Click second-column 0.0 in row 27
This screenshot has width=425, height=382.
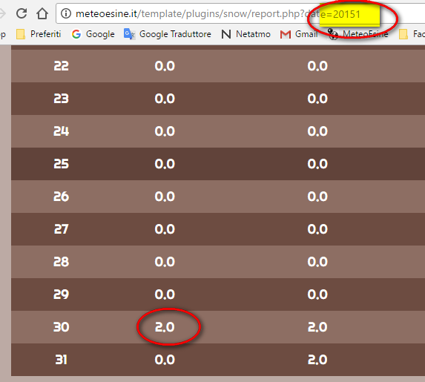tap(165, 229)
